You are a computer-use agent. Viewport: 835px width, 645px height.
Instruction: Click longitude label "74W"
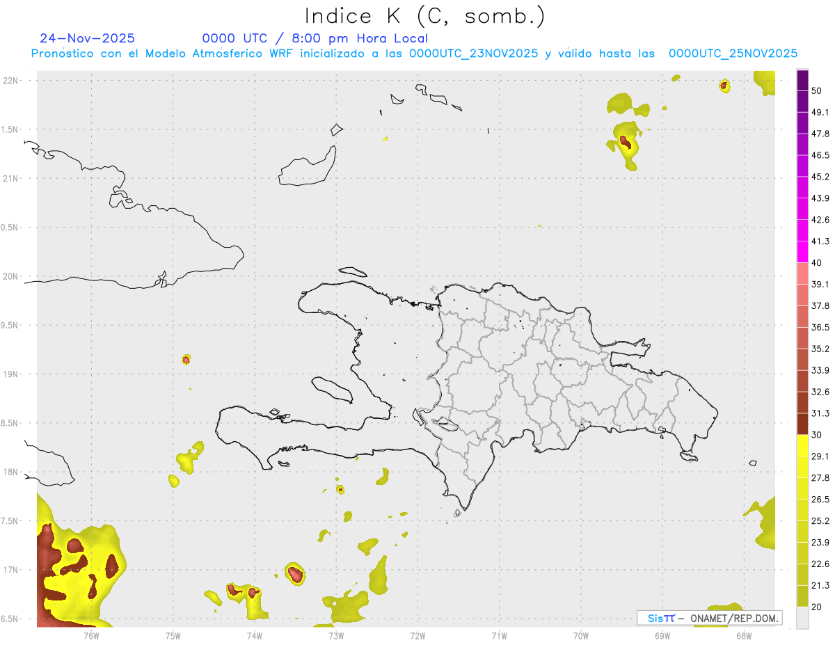[255, 635]
